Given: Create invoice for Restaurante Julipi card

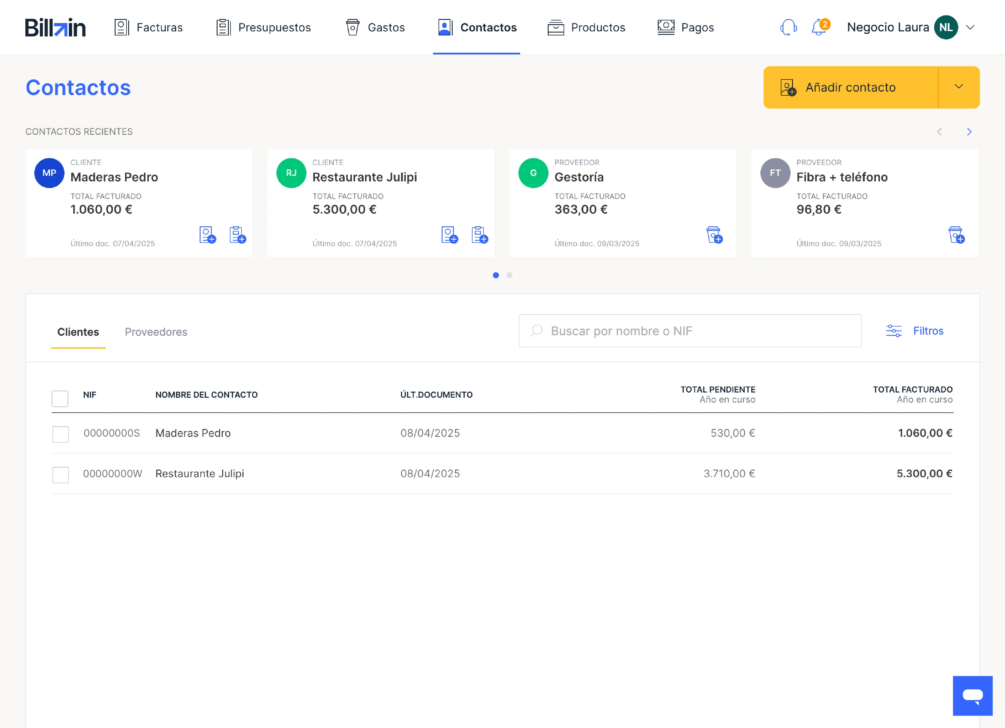Looking at the screenshot, I should pyautogui.click(x=449, y=235).
